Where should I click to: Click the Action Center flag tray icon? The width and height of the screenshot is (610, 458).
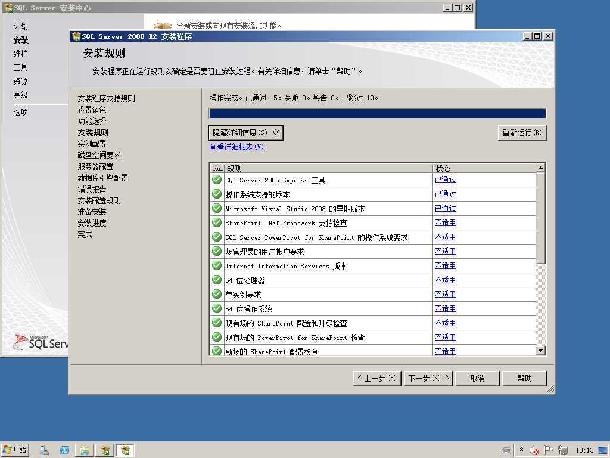[548, 451]
